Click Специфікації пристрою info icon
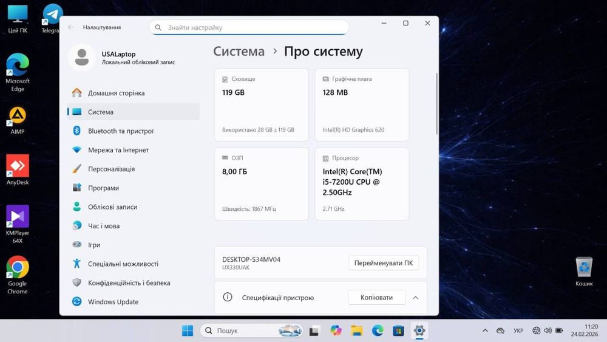607x342 pixels. [228, 297]
